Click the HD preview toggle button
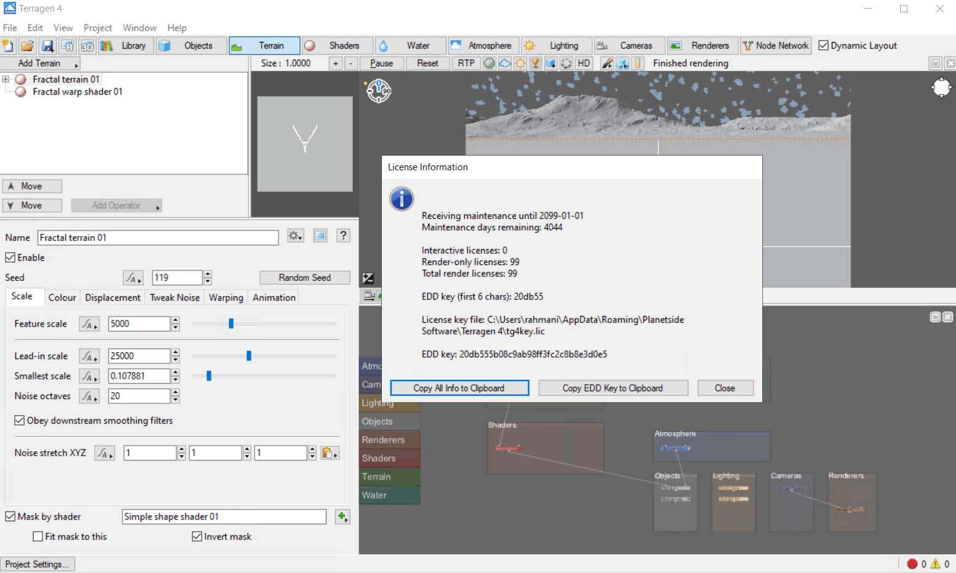The image size is (956, 573). [583, 63]
